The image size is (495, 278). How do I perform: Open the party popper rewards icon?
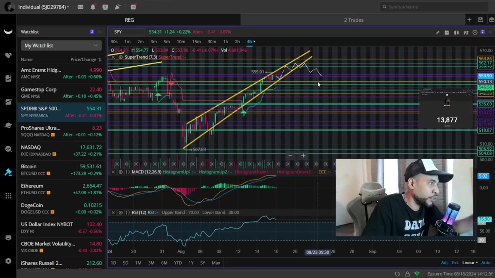point(118,7)
